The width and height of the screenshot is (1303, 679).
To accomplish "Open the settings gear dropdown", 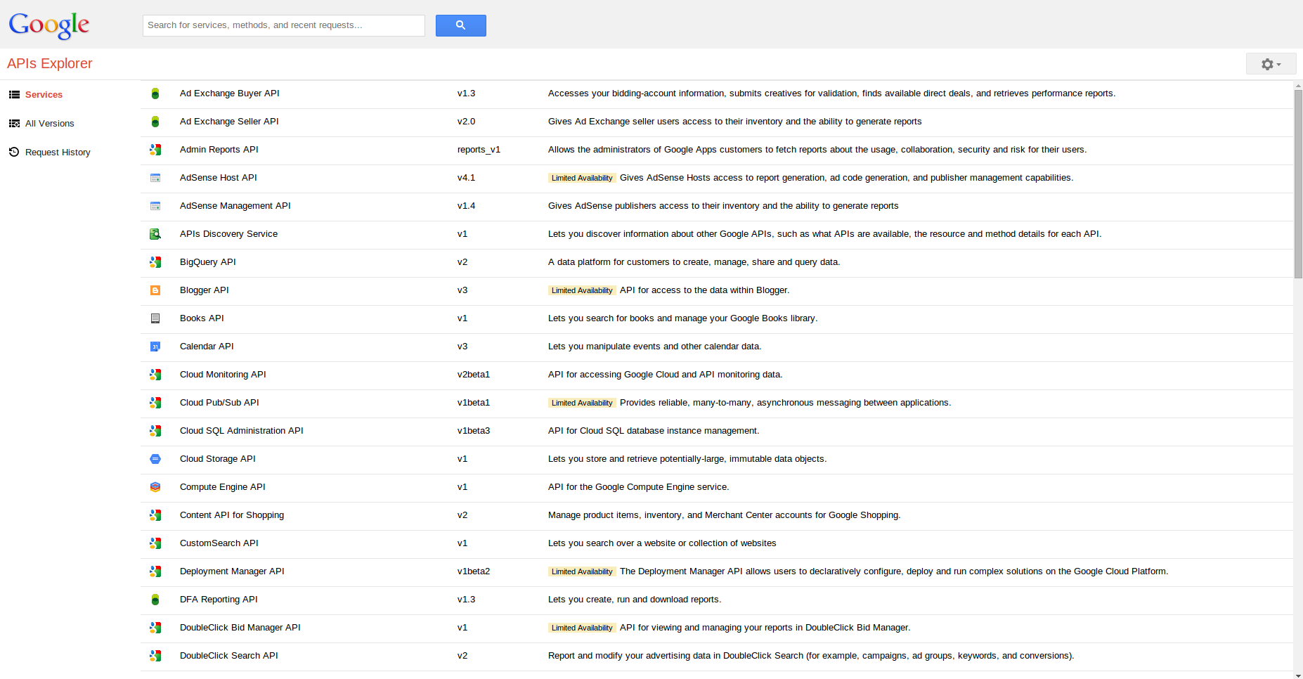I will click(1271, 64).
